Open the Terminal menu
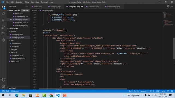Image resolution: width=175 pixels, height=98 pixels. pos(44,2)
